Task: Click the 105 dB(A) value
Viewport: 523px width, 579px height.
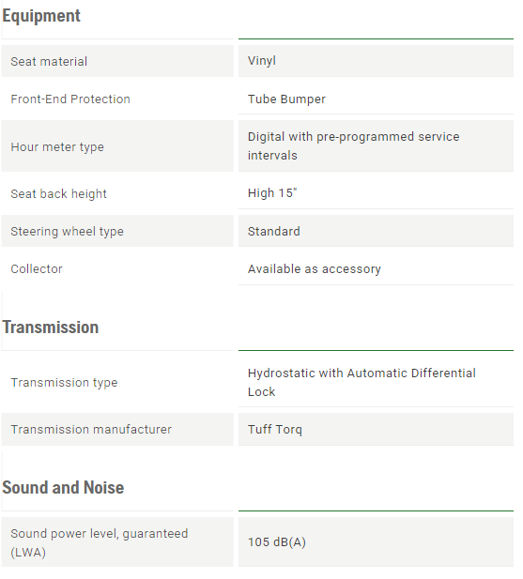Action: 277,542
